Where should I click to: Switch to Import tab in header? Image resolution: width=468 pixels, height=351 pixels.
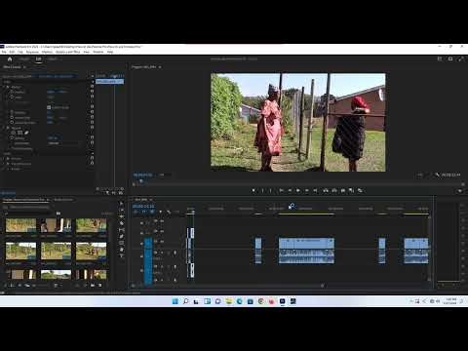(x=24, y=59)
